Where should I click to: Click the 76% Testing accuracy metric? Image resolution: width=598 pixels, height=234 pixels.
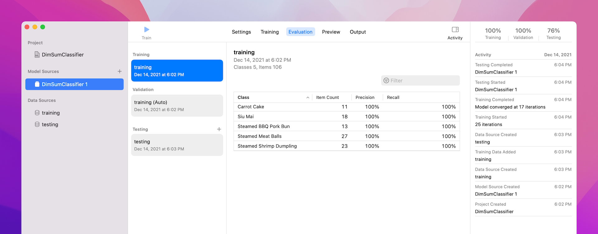(553, 34)
